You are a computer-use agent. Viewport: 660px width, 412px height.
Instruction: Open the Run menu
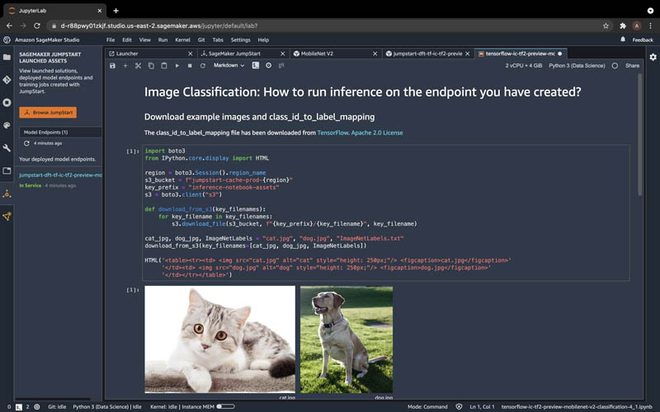pyautogui.click(x=163, y=40)
